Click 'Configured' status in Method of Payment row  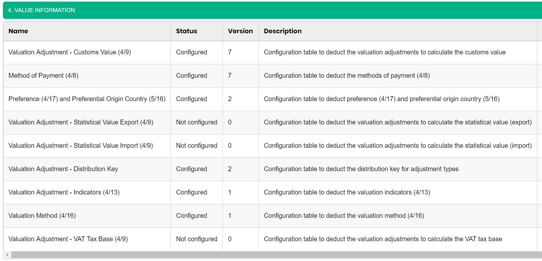point(192,75)
